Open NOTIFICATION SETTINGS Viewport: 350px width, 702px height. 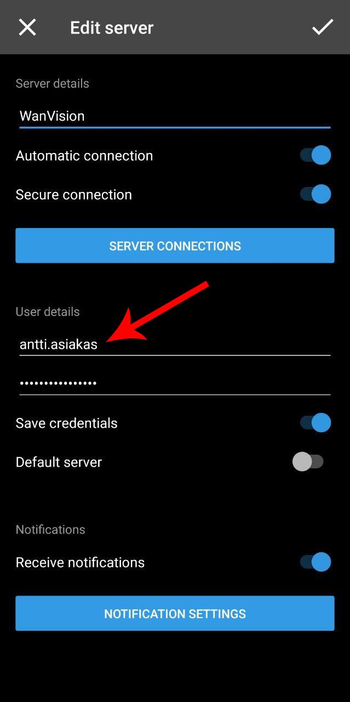coord(175,613)
